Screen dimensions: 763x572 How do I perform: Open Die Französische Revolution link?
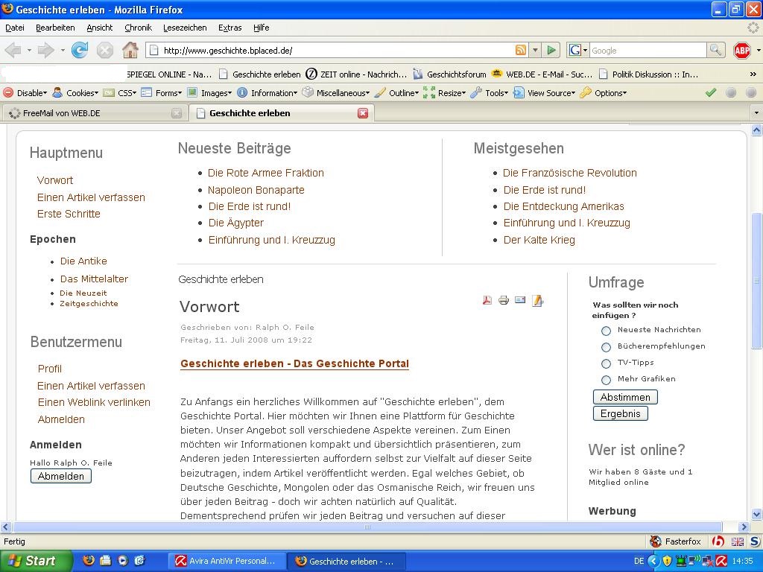[569, 173]
